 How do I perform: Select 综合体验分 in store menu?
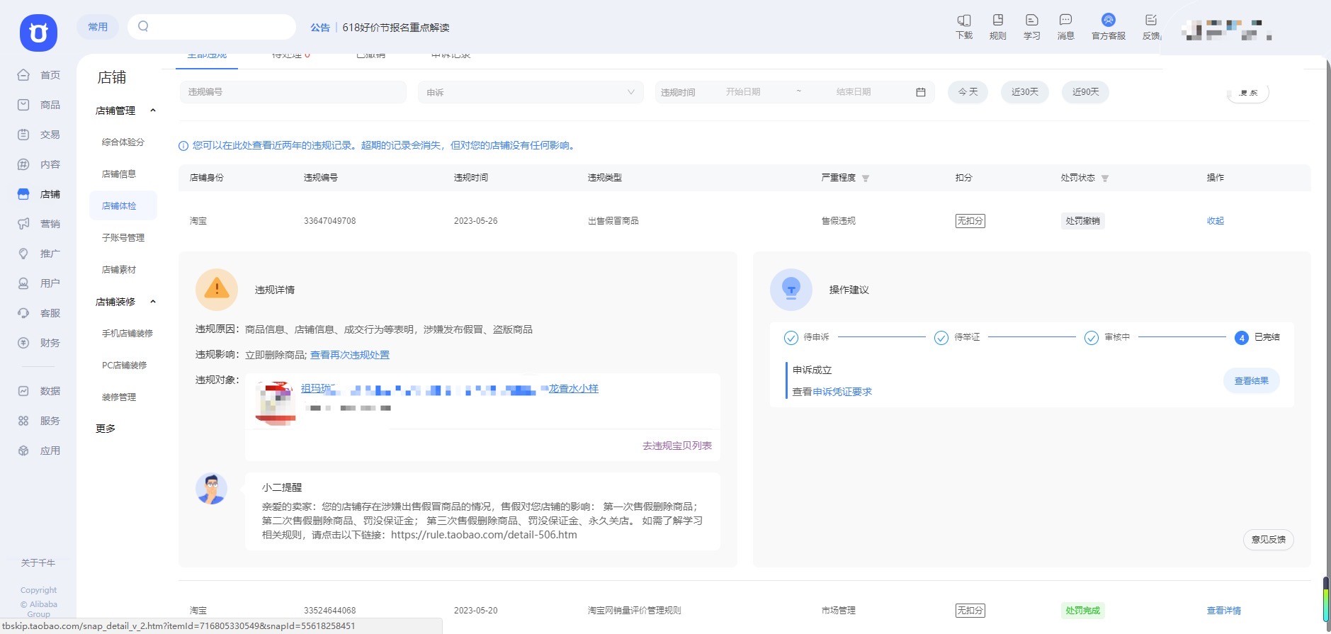point(123,142)
